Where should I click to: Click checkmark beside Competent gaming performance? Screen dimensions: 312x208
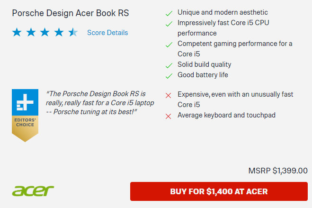(x=169, y=45)
